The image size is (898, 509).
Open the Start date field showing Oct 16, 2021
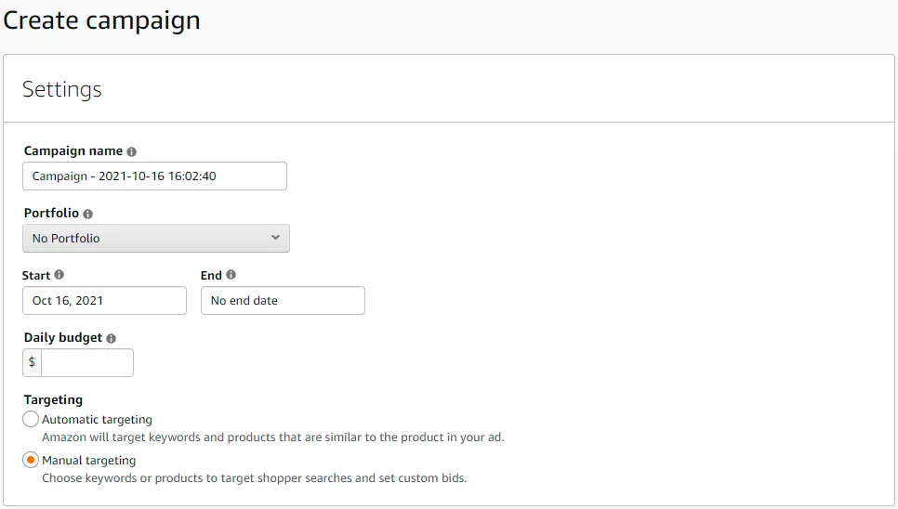104,300
